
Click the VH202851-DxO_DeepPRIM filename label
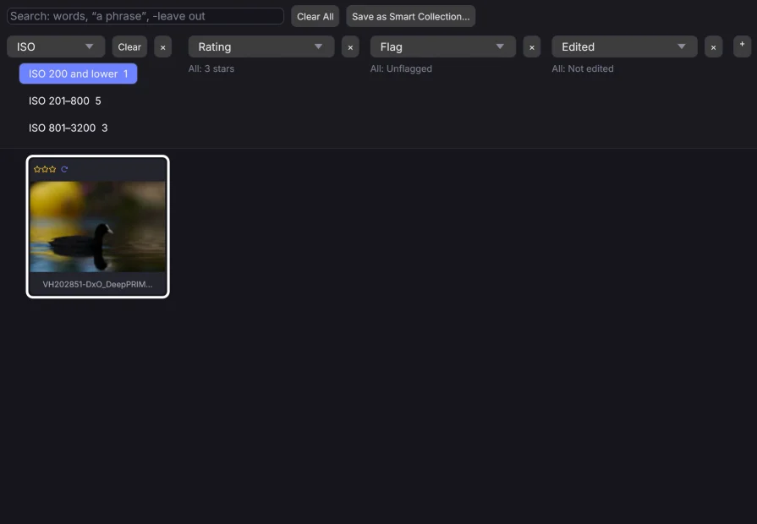(x=97, y=284)
